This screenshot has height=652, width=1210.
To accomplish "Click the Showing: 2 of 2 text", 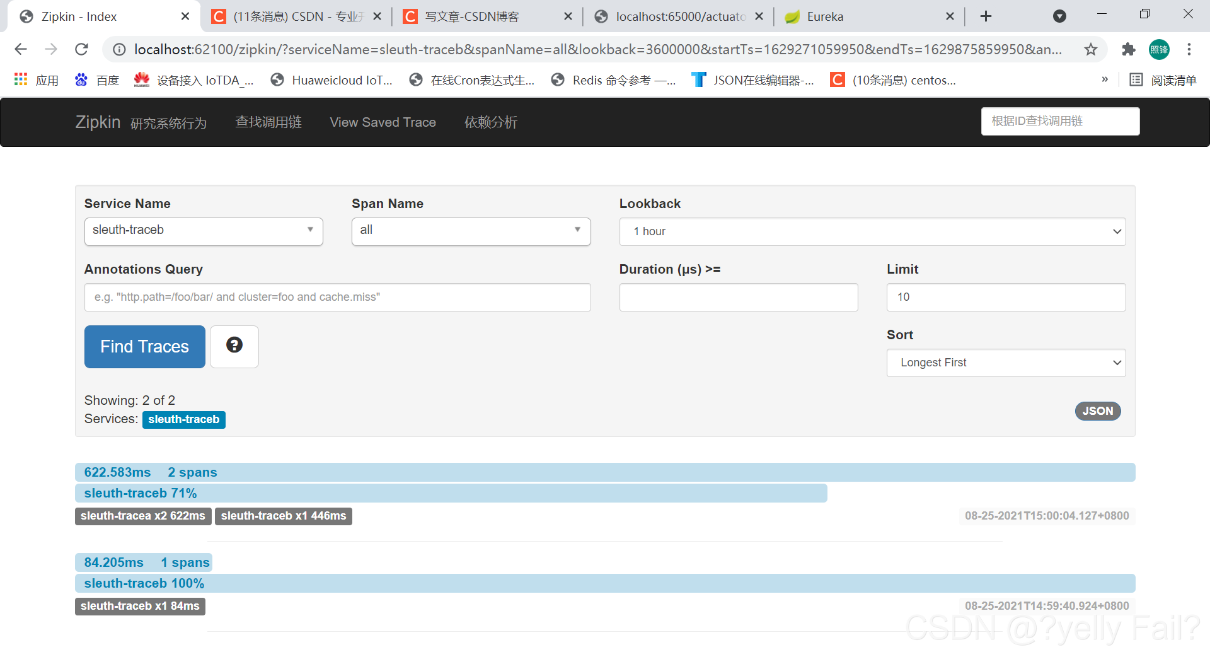I will [130, 400].
